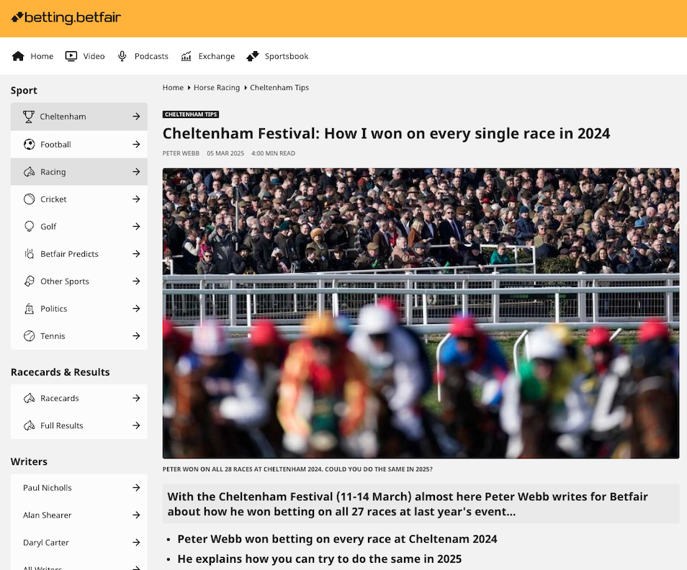Open the betting.betfair logo

pyautogui.click(x=66, y=17)
